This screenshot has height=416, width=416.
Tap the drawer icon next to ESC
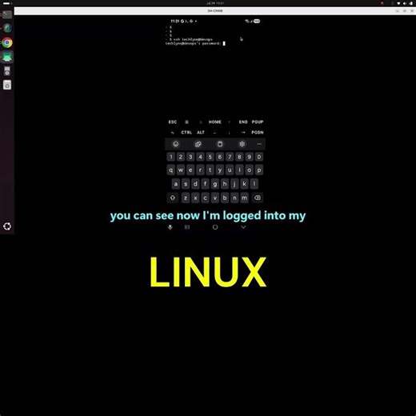pos(186,122)
